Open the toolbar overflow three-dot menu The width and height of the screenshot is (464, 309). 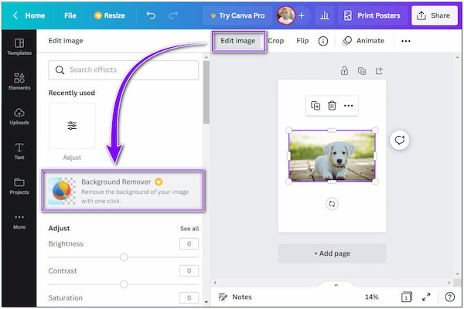point(406,41)
